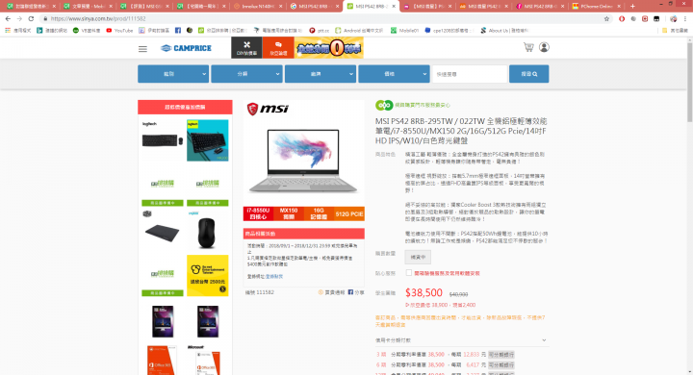
Task: Switch to the 【評測】MSI browser tab
Action: 144,6
